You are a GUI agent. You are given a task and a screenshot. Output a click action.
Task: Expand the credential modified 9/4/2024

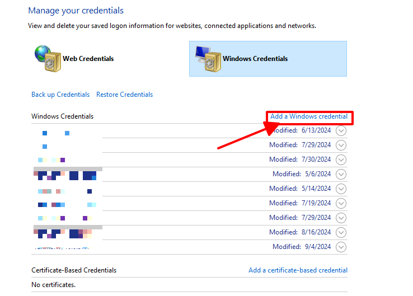click(341, 247)
